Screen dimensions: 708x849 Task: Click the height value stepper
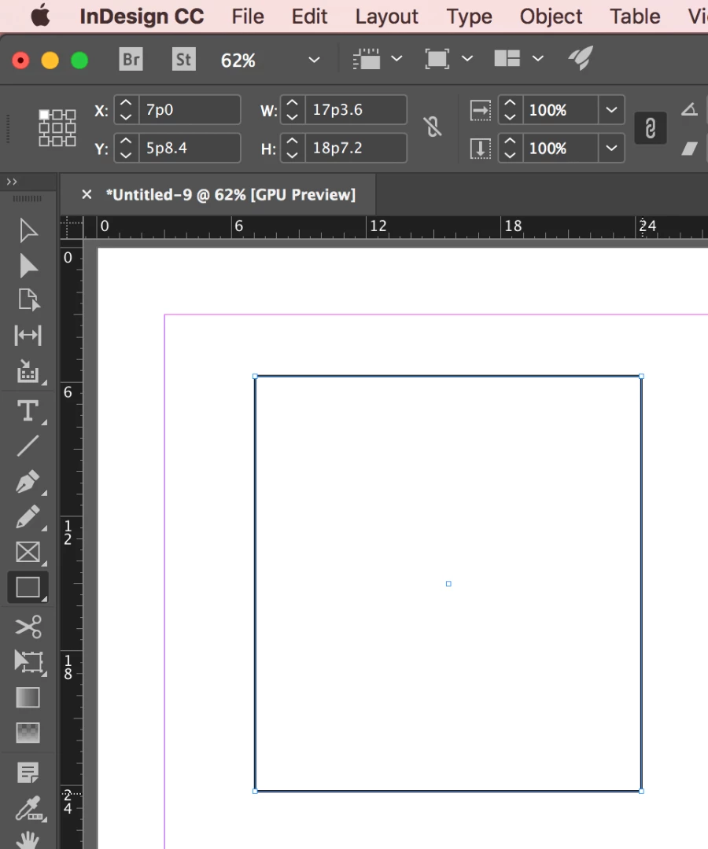point(292,148)
